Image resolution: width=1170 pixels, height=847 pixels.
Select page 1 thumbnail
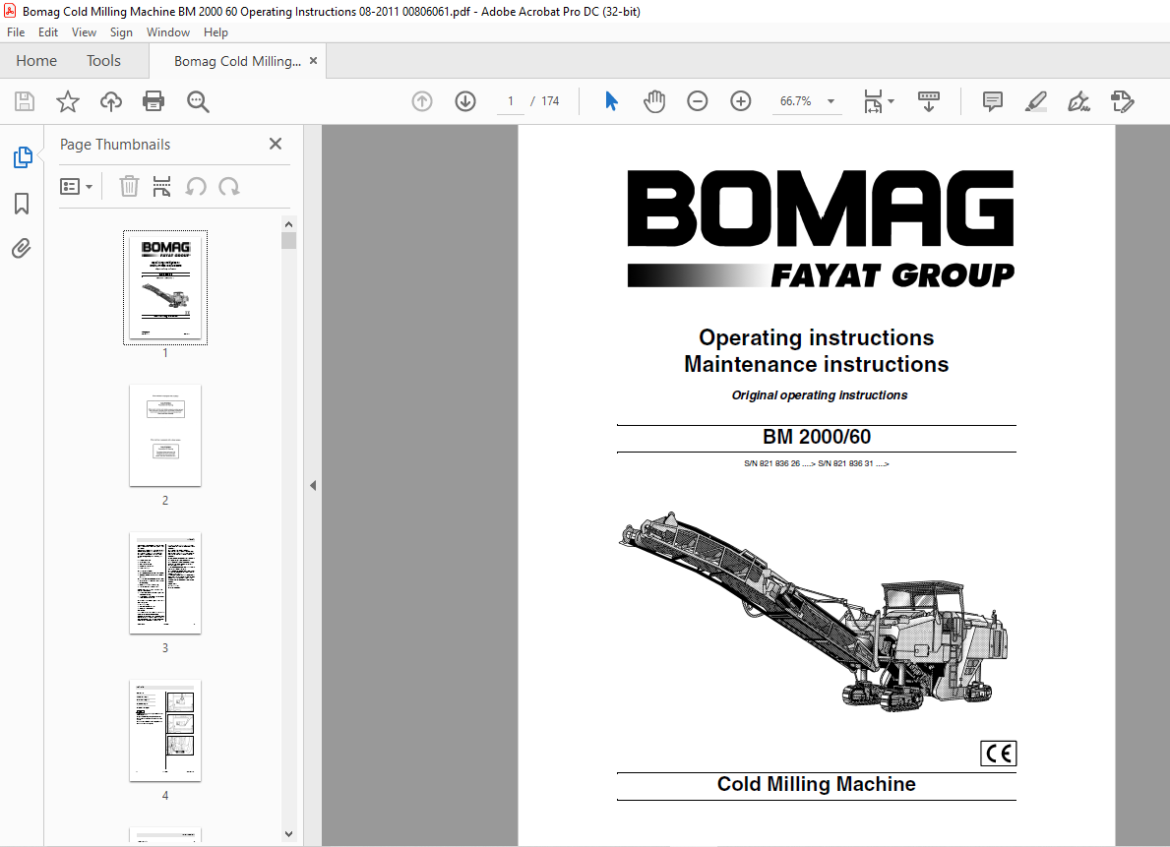click(x=165, y=287)
